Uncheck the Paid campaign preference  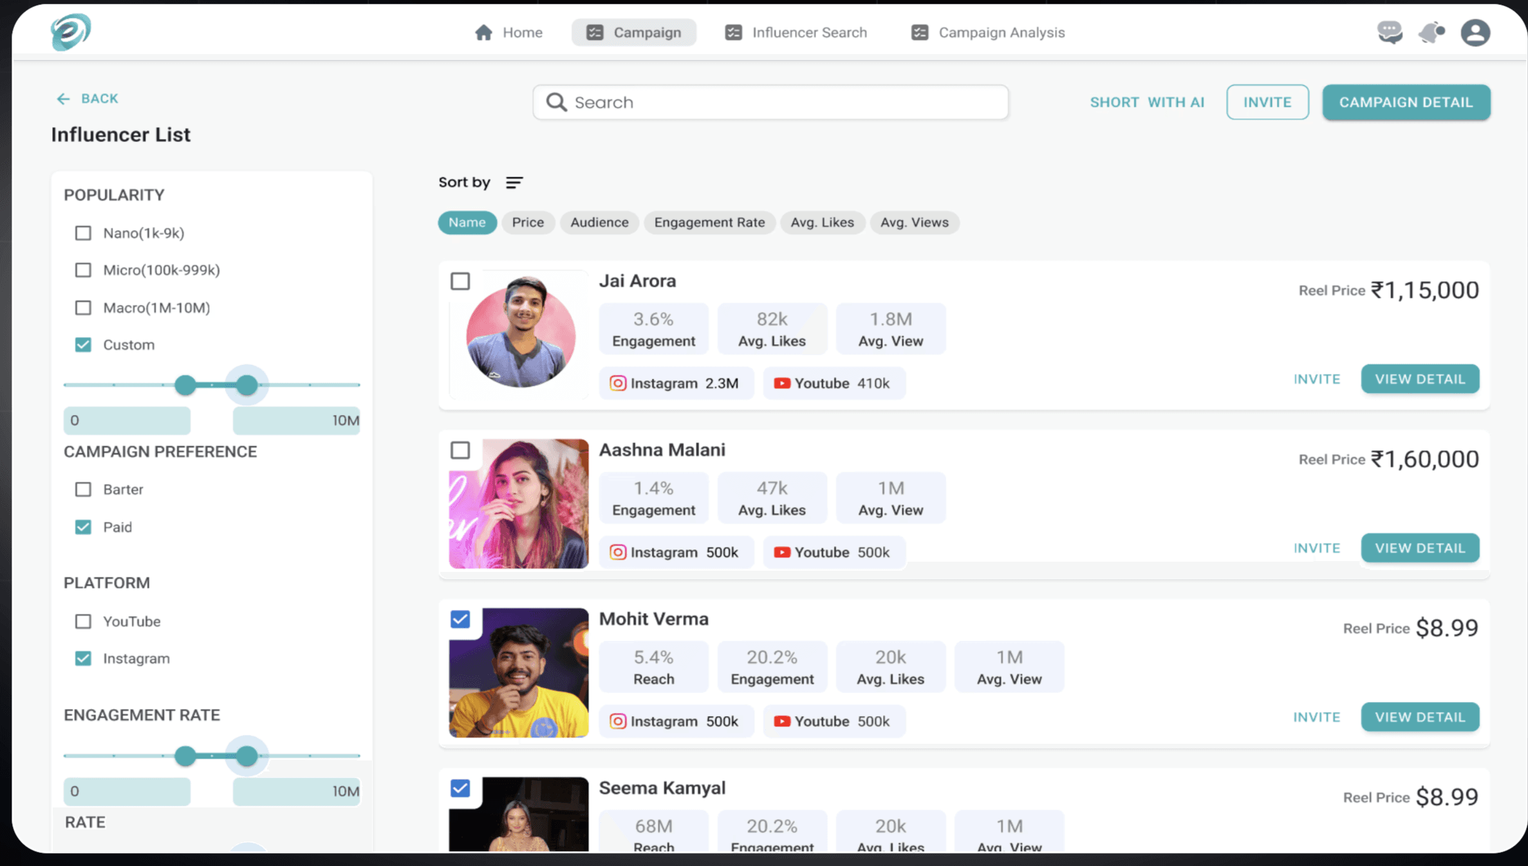click(x=83, y=527)
